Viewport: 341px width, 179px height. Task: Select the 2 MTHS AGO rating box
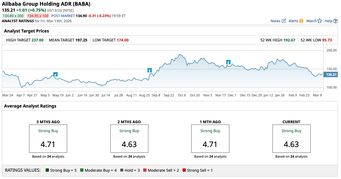coord(129,139)
